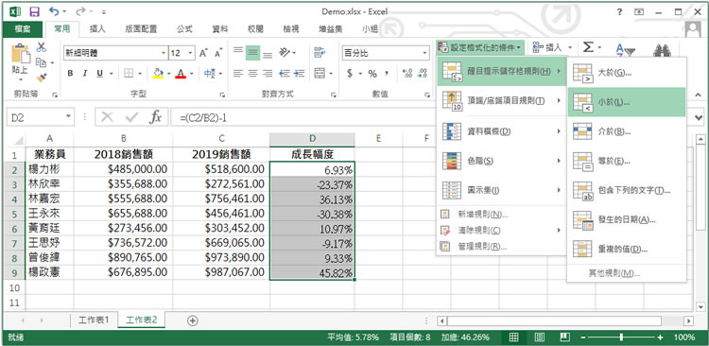Choose 管理規則(R) from the menu
This screenshot has width=709, height=346.
click(x=502, y=247)
